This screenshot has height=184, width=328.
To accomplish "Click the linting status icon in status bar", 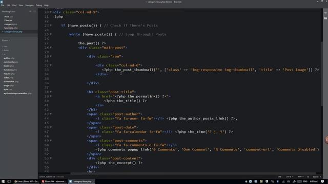I will [308, 177].
